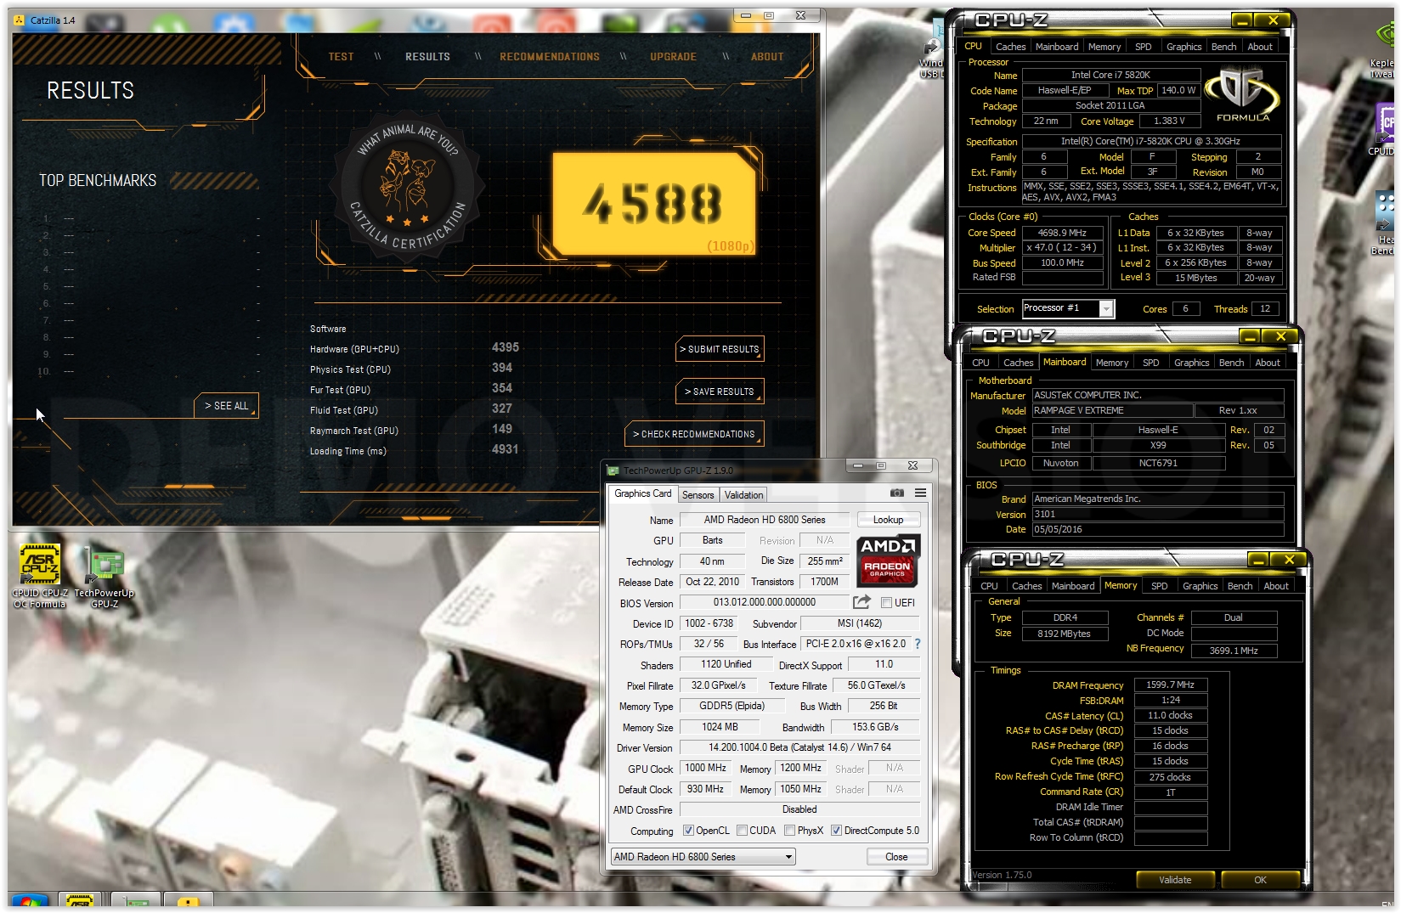The image size is (1401, 913).
Task: Open the GPU-Z hamburger menu icon
Action: point(920,493)
